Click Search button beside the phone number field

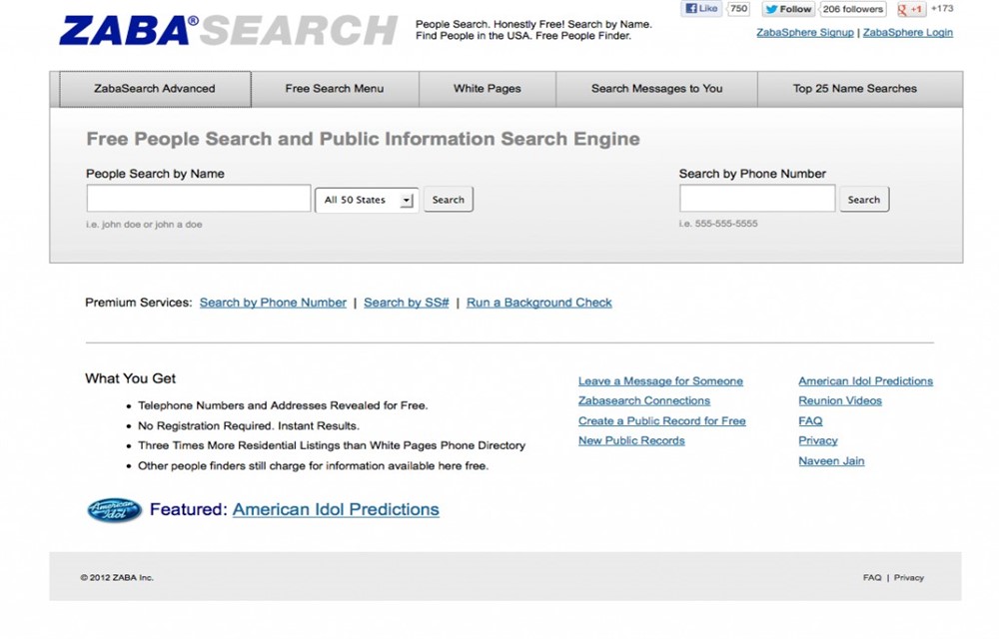click(x=864, y=200)
